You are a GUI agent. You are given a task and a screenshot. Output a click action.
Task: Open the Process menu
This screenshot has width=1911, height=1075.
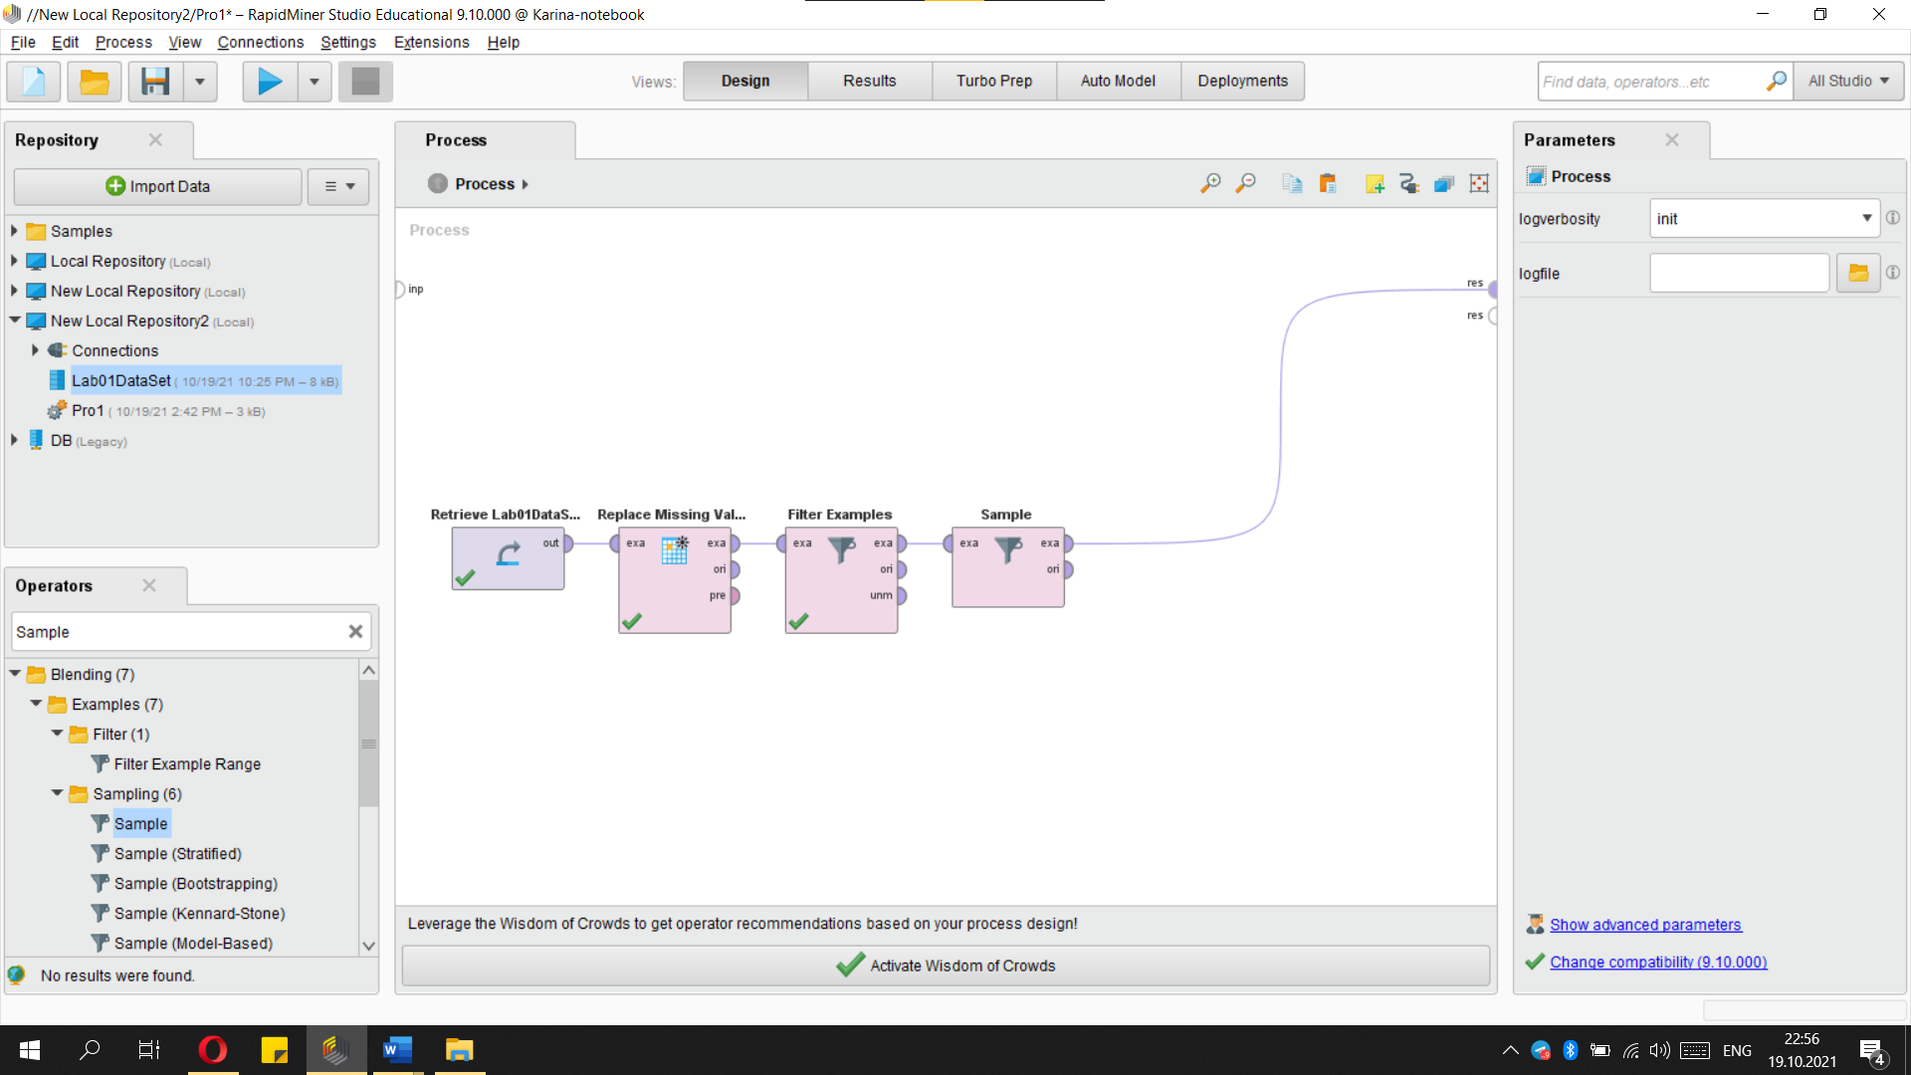123,42
